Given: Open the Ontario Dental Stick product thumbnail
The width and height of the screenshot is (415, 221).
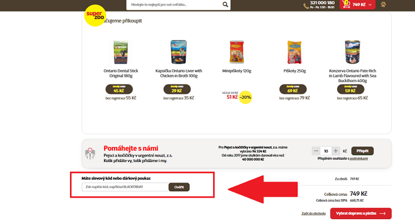Looking at the screenshot, I should click(121, 52).
